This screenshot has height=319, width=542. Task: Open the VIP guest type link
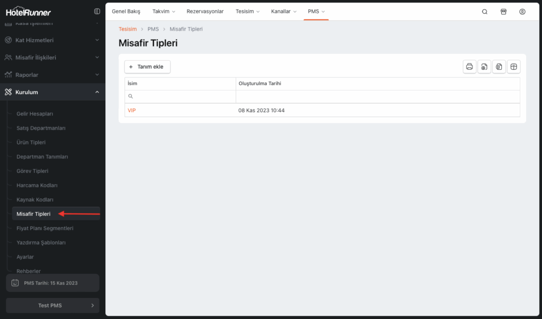132,110
